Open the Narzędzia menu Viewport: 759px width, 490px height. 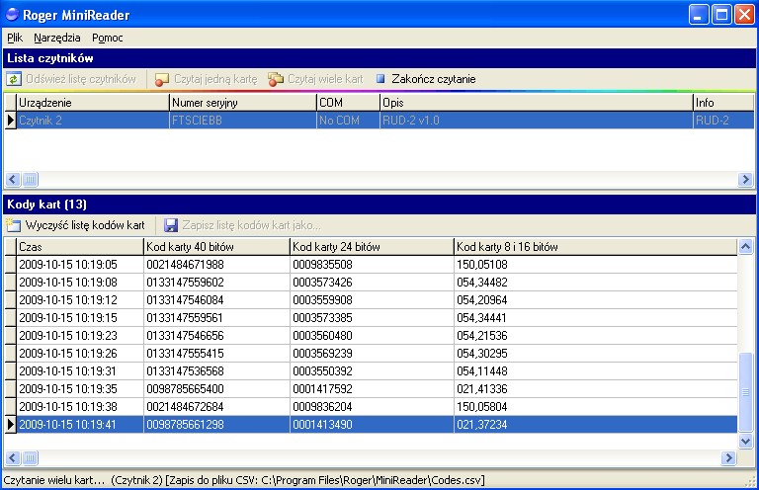(x=57, y=38)
